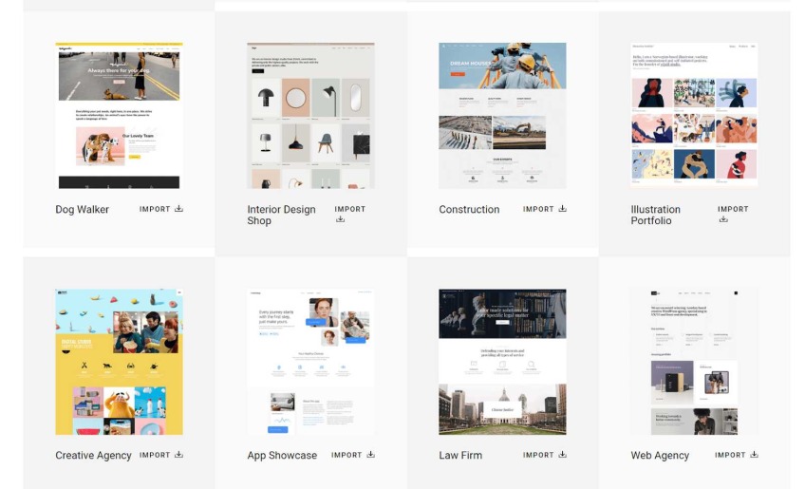Viewport: 805px width, 489px height.
Task: Open the Law Firm template preview image
Action: click(502, 362)
